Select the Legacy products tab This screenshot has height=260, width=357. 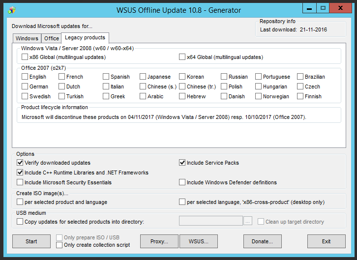click(x=85, y=37)
